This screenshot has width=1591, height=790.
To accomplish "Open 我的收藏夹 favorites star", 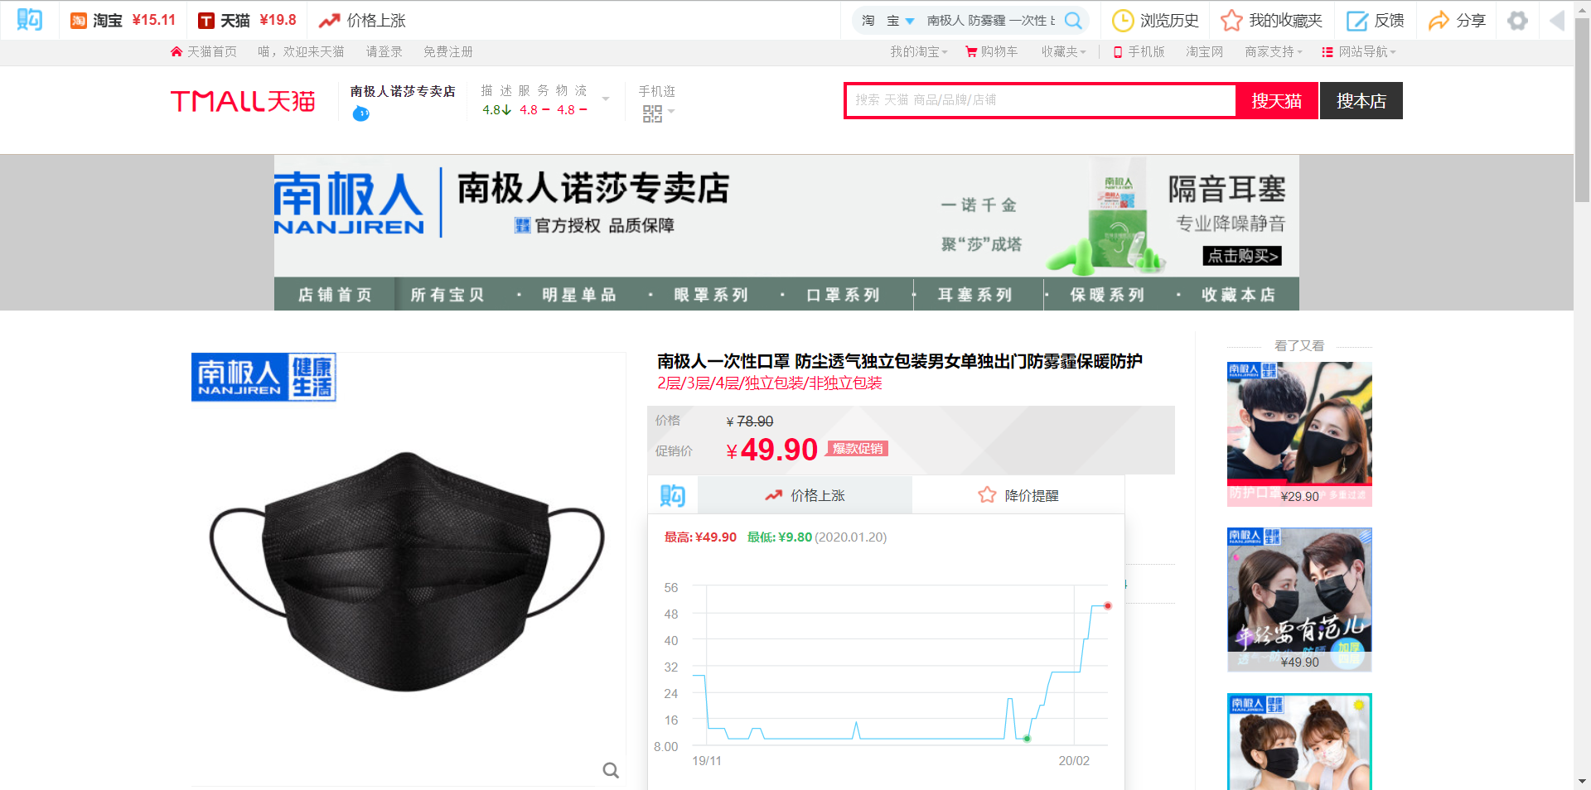I will tap(1271, 20).
